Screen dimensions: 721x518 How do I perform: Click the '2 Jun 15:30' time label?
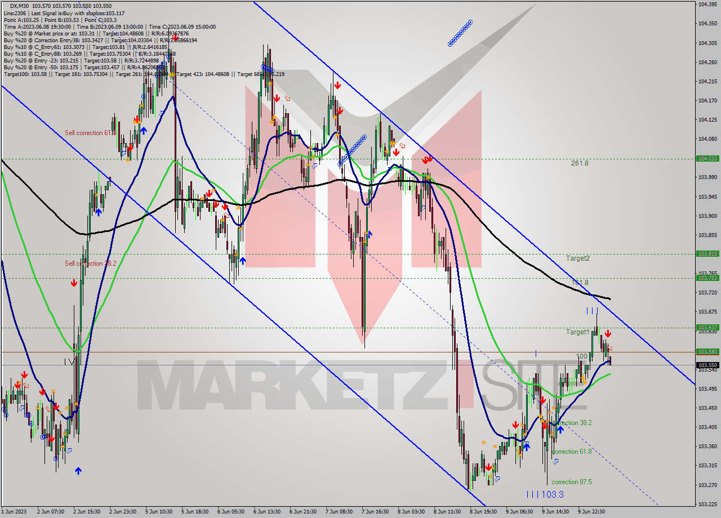click(x=87, y=512)
